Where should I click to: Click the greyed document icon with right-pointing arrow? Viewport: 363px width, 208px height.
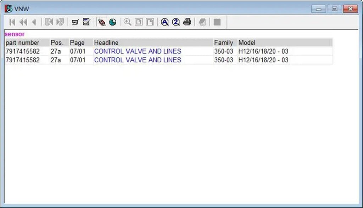click(60, 22)
